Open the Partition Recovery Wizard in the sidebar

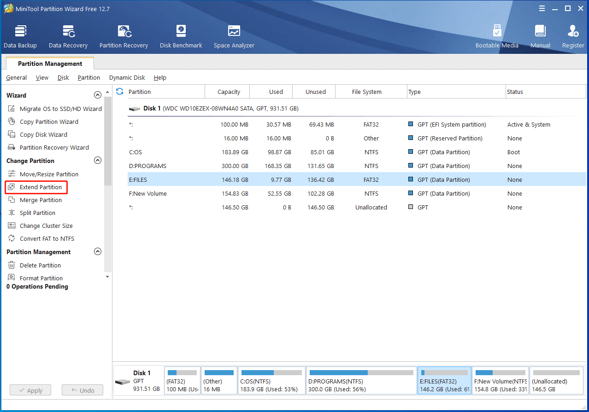point(48,148)
